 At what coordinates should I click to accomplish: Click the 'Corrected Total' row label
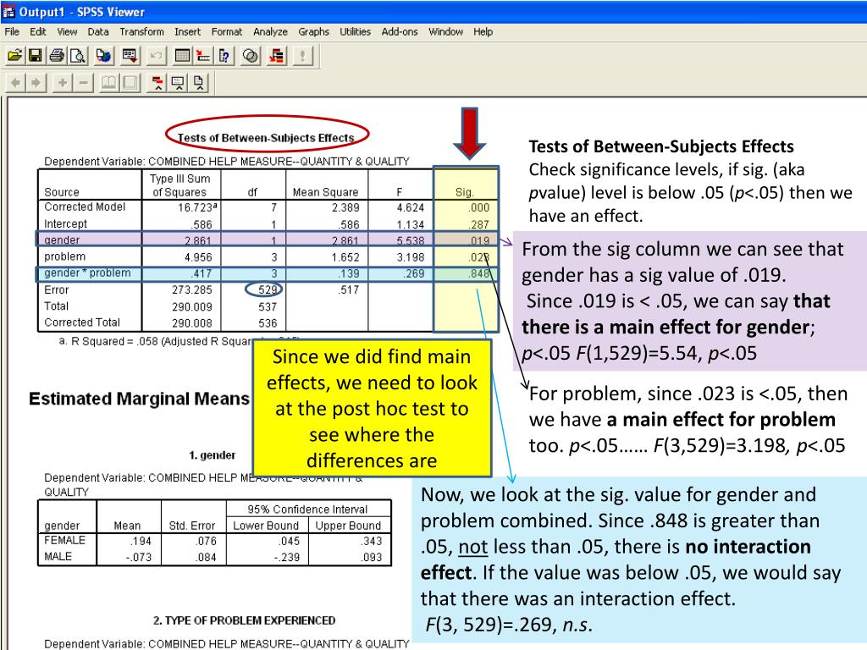[82, 322]
